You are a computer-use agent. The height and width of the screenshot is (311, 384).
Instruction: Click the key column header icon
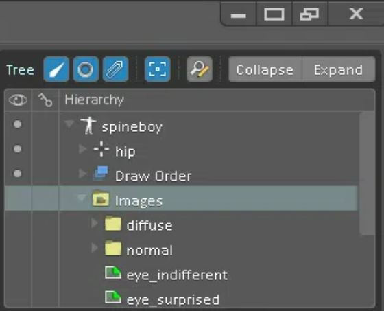[x=45, y=100]
